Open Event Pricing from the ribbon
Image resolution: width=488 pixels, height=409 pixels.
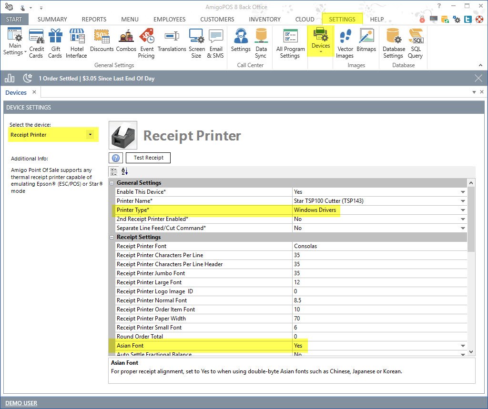146,43
